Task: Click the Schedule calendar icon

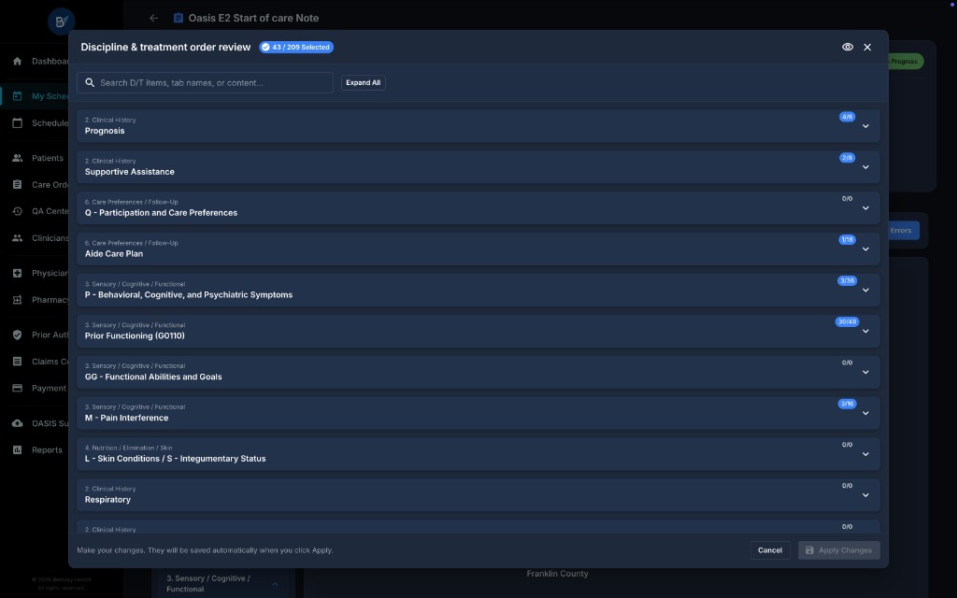Action: [x=17, y=122]
